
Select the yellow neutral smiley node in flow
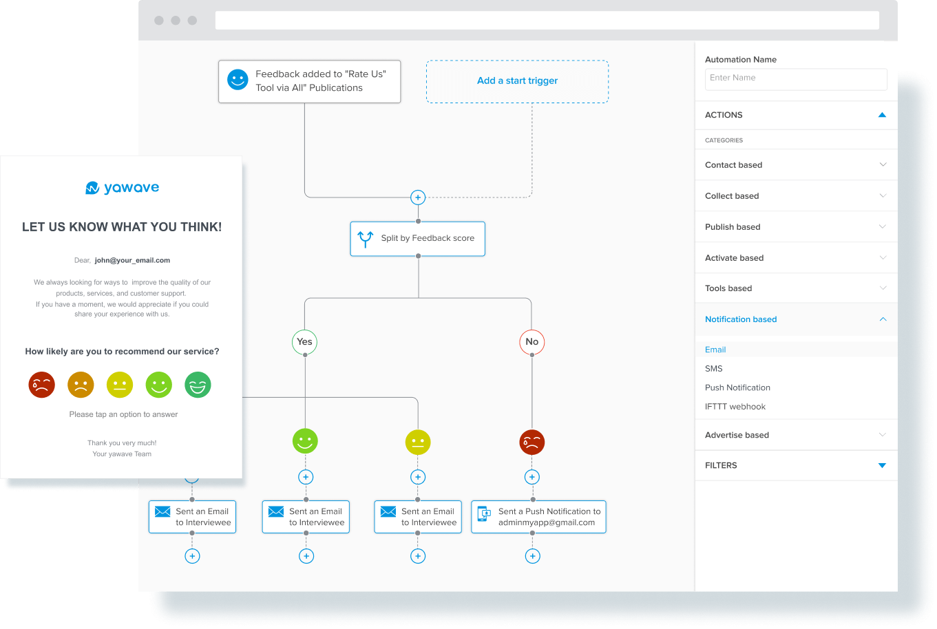click(418, 442)
